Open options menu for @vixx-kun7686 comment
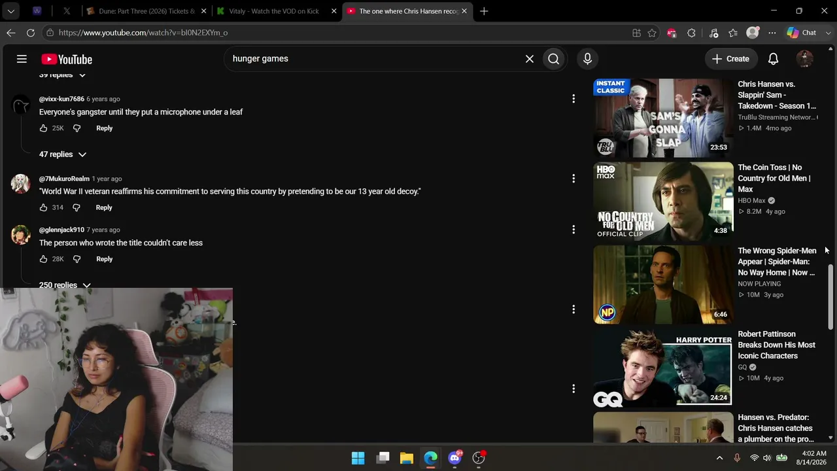Viewport: 837px width, 471px height. pyautogui.click(x=573, y=99)
